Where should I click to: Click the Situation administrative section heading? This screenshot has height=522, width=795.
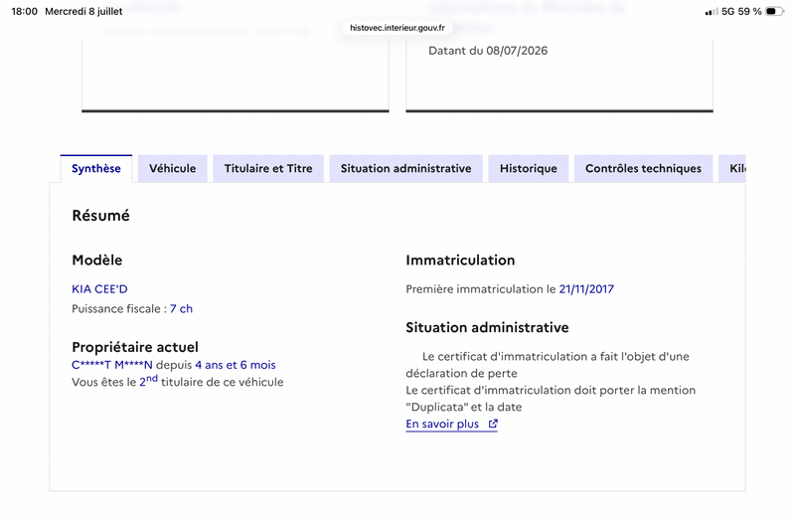[487, 327]
